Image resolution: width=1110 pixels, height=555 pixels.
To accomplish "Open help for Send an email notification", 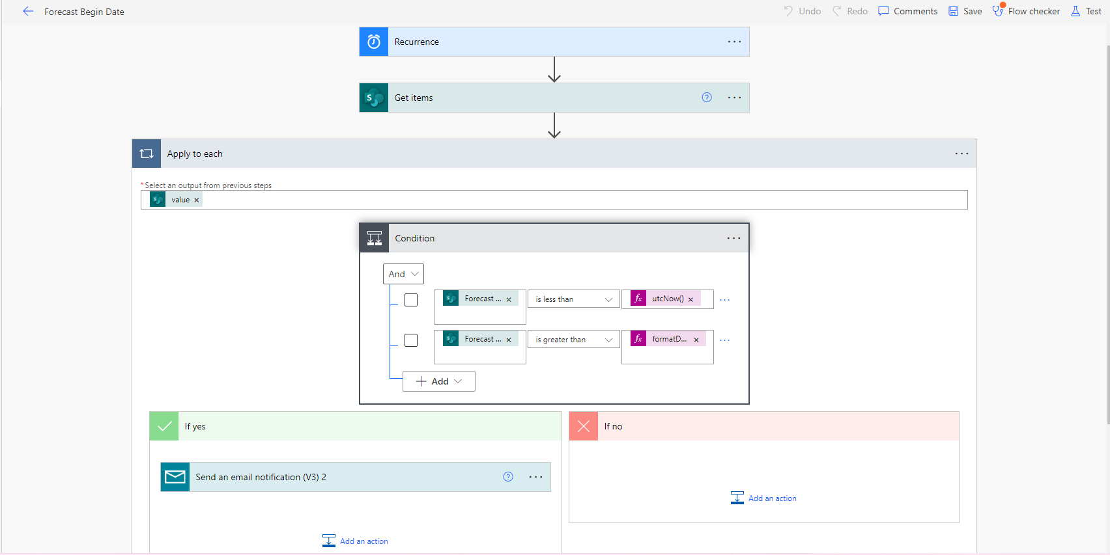I will (x=508, y=477).
